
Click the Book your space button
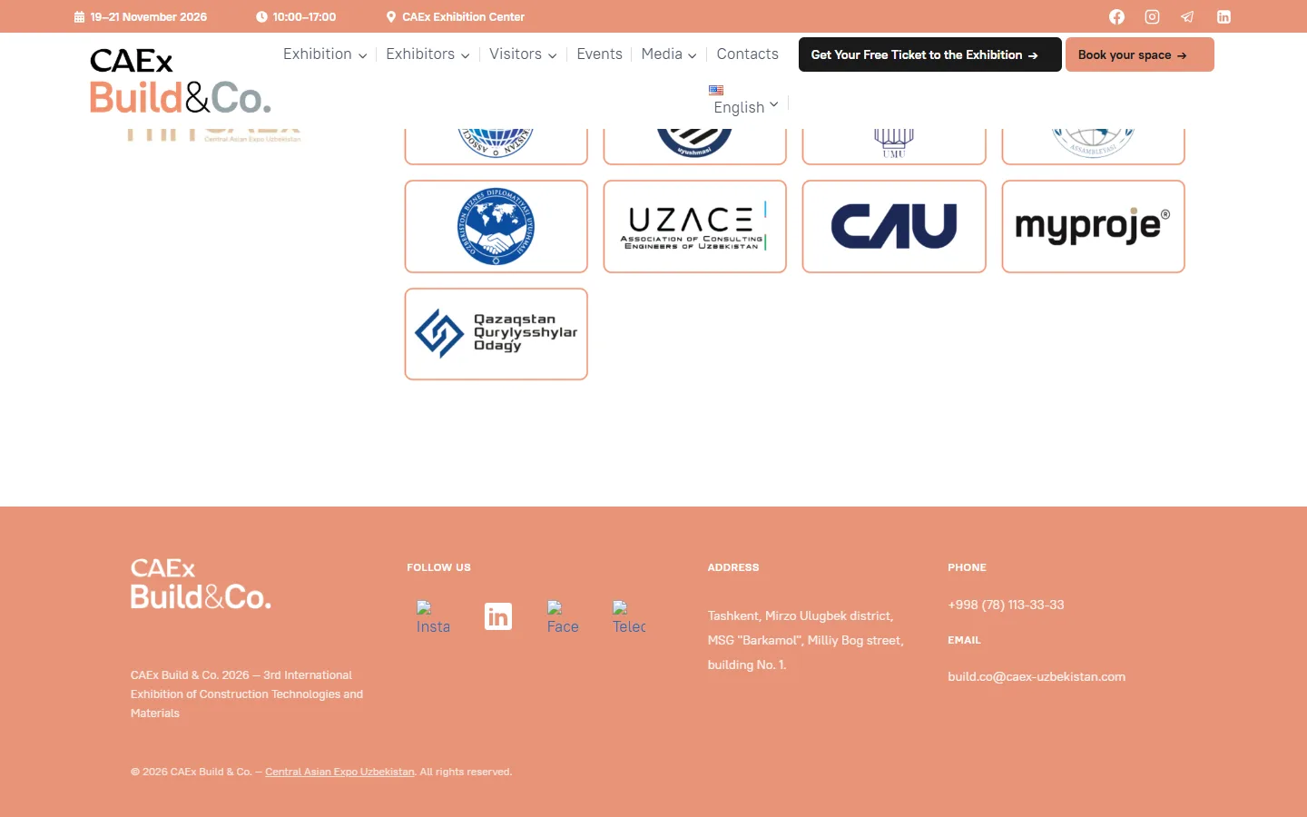click(x=1139, y=54)
